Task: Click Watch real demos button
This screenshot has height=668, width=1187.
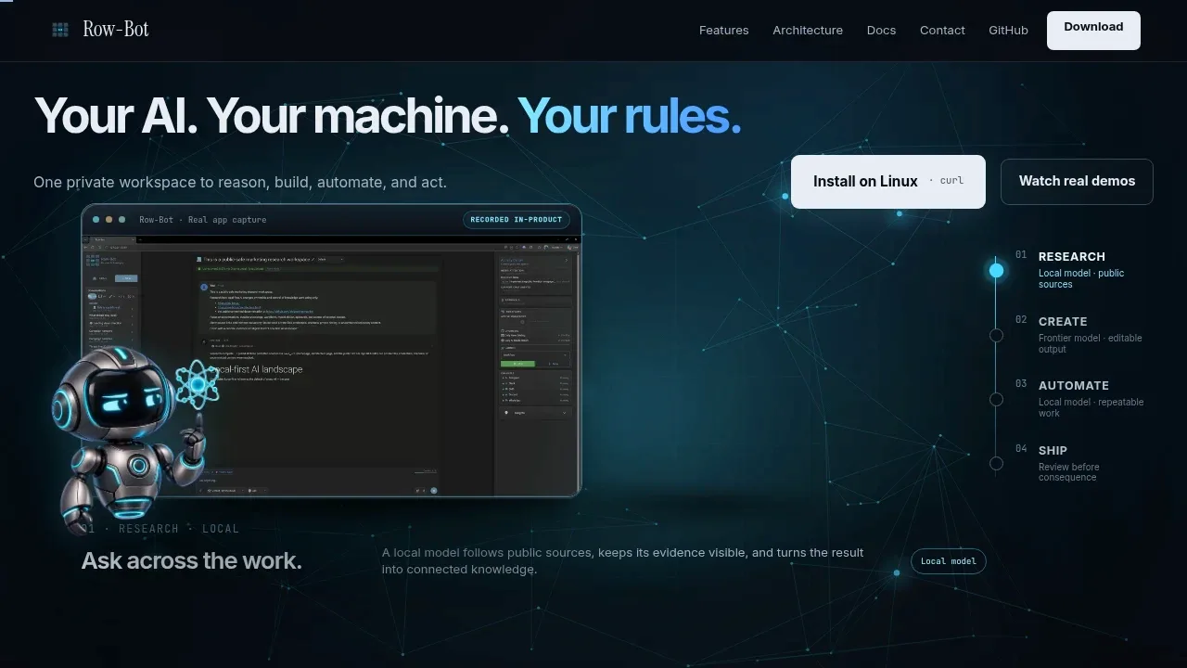Action: pos(1077,182)
